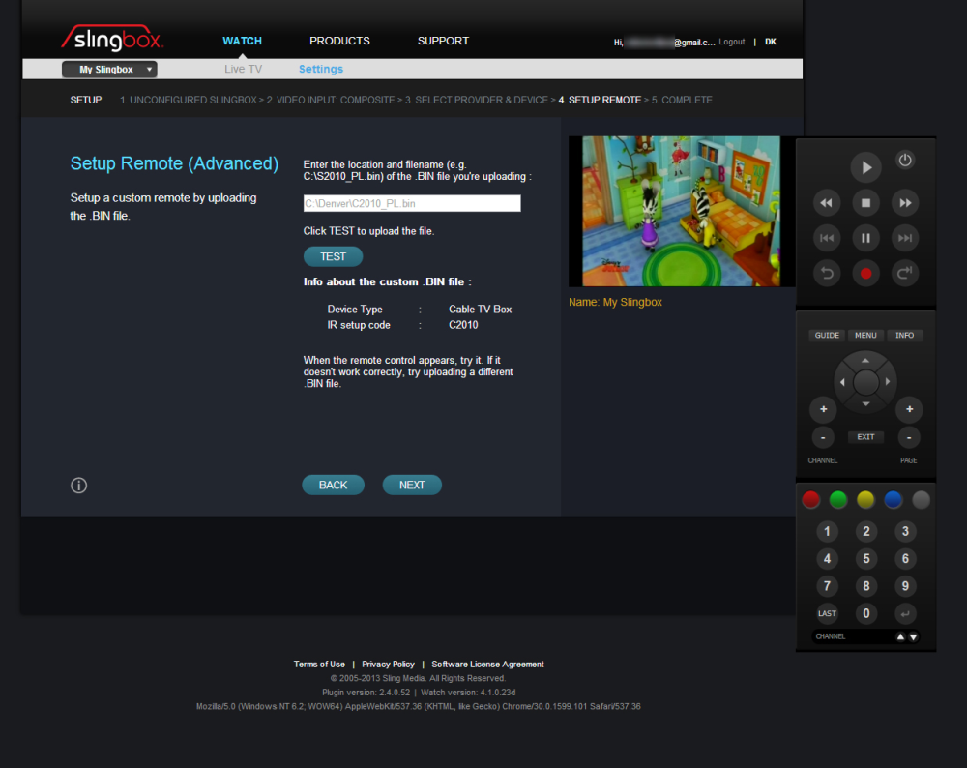
Task: Click the center OK button of d-pad
Action: [x=865, y=382]
